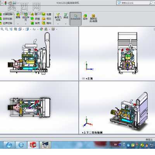Expand the Reference Geometry dropdown arrow
The height and width of the screenshot is (155, 155).
coord(58,24)
